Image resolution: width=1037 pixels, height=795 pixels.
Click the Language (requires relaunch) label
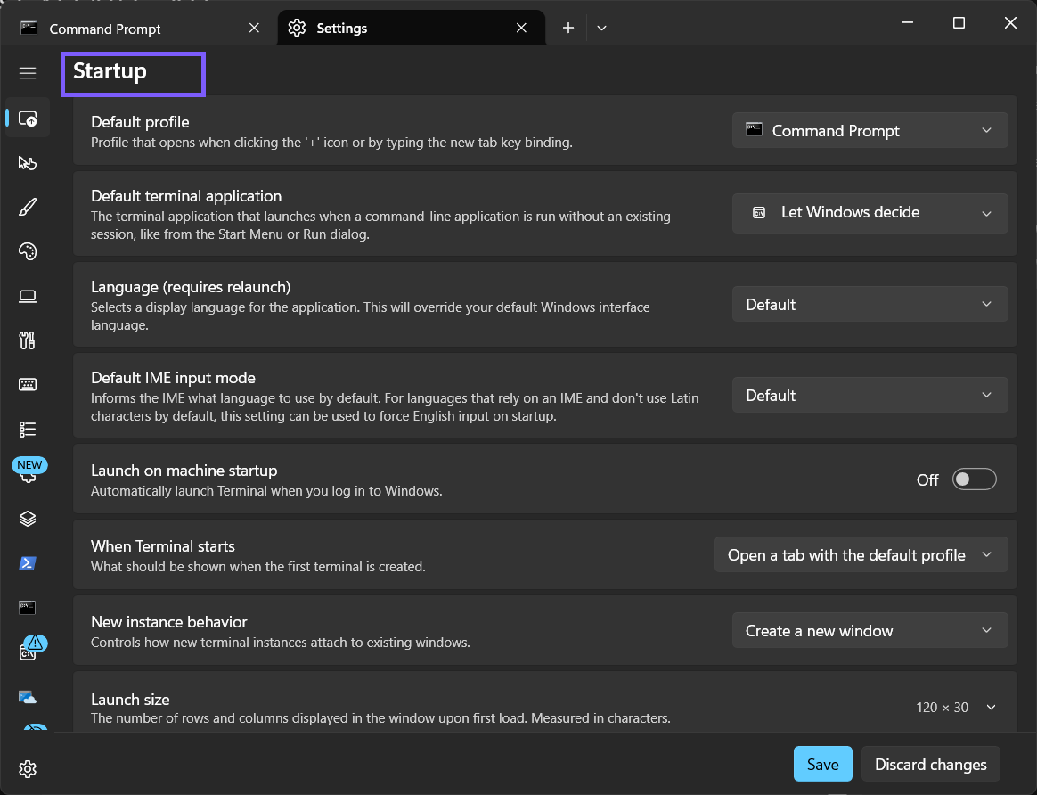(191, 287)
